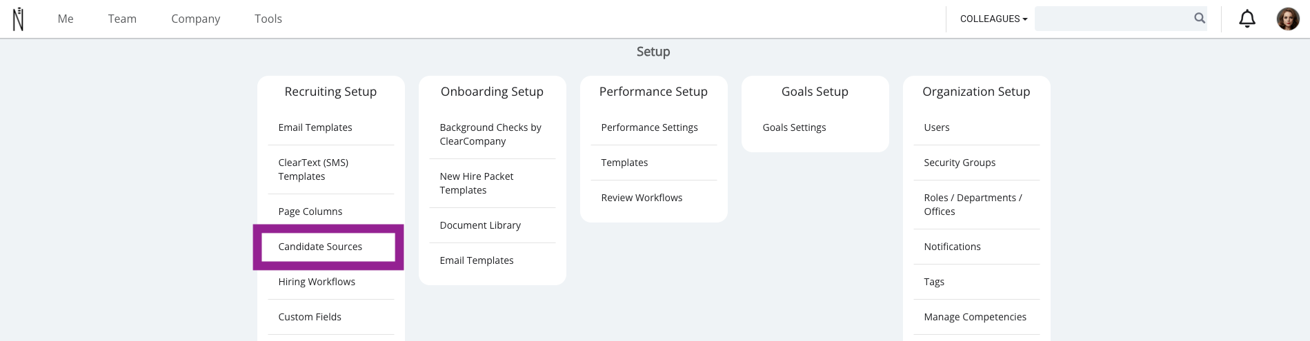Expand the COLLEAGUES search dropdown
This screenshot has height=341, width=1310.
993,19
